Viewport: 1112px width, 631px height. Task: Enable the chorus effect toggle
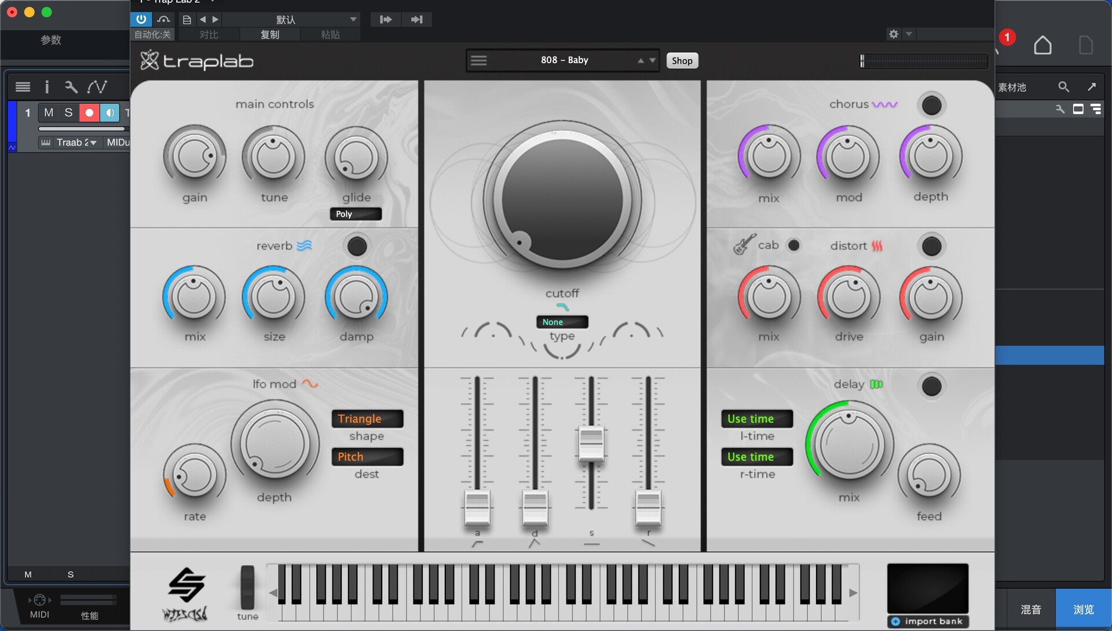(931, 105)
